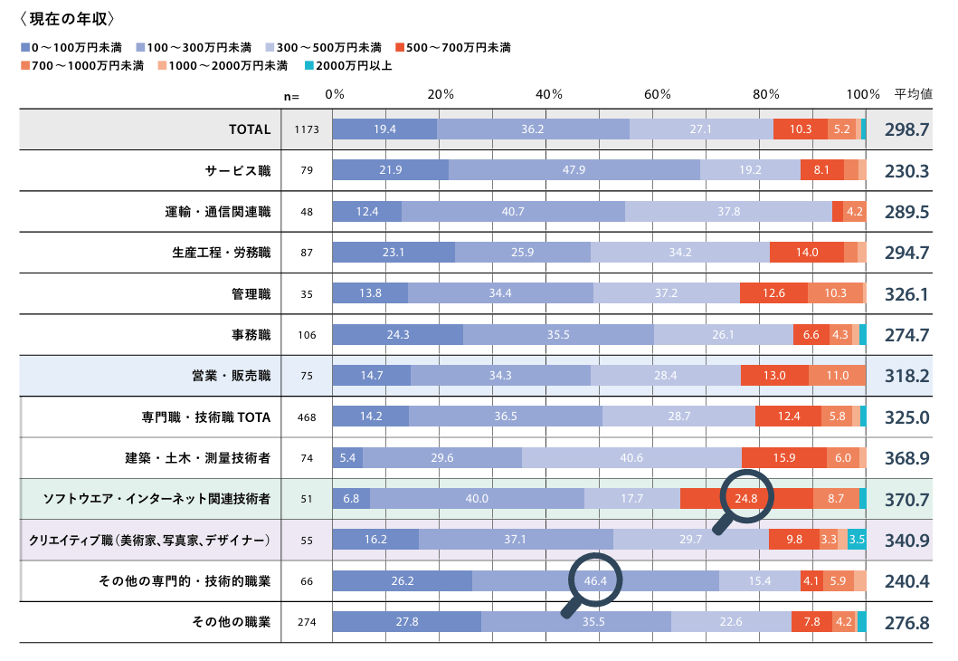This screenshot has height=661, width=958.
Task: Click the 100～300万円未満 legend swatch
Action: point(139,47)
